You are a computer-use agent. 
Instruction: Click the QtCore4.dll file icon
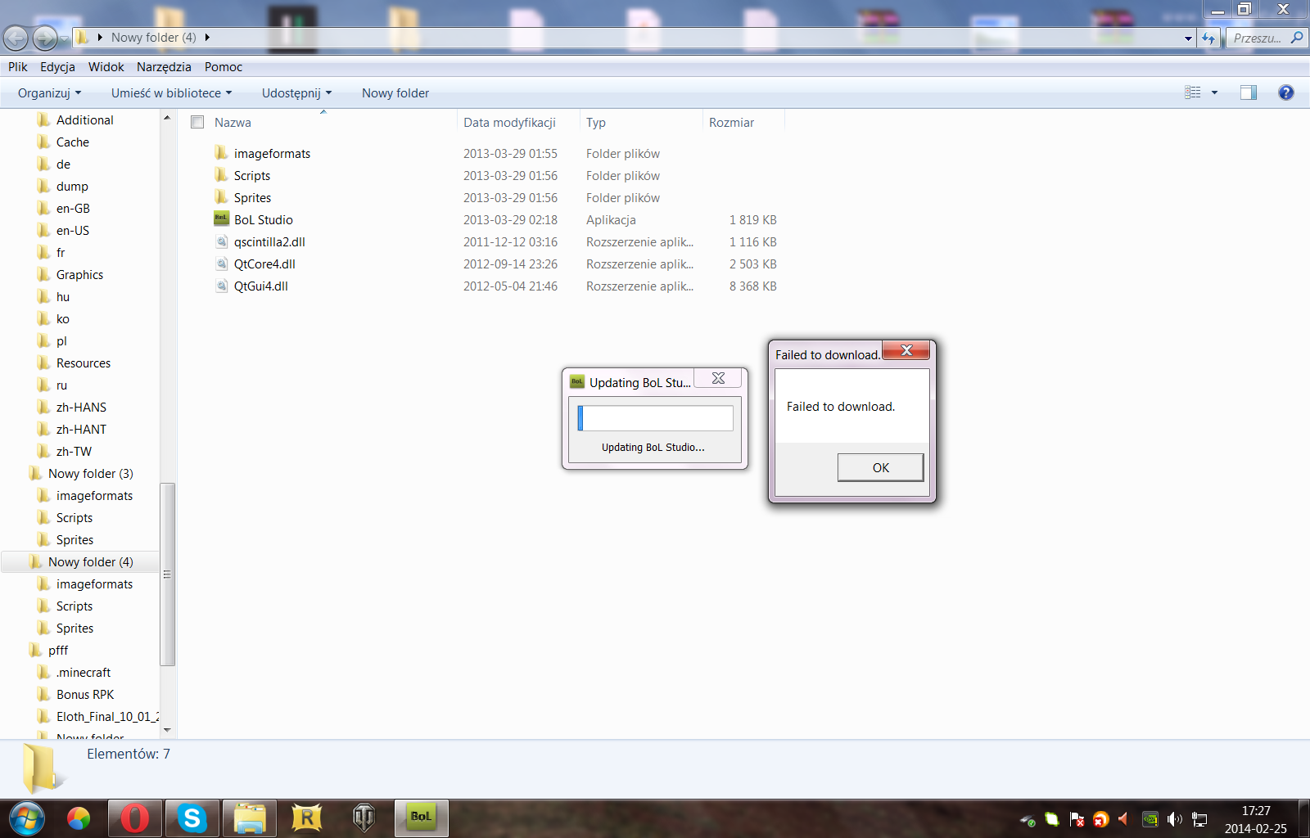221,264
